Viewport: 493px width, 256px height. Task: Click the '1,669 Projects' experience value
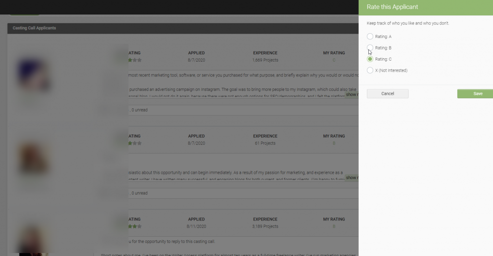click(265, 60)
